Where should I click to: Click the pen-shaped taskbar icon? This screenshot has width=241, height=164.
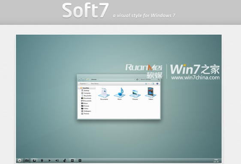pos(65,161)
